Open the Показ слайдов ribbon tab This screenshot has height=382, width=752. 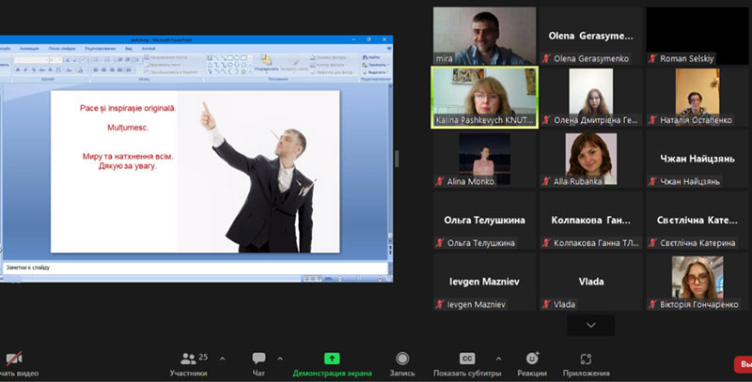click(62, 49)
